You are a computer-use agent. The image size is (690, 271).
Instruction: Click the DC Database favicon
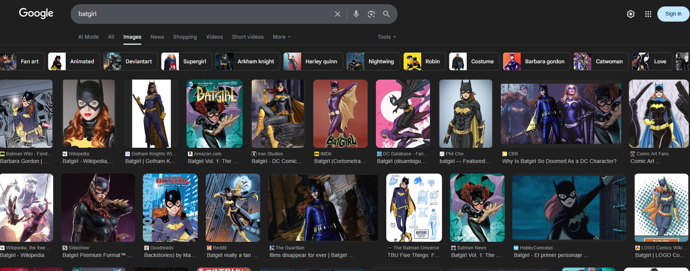click(x=379, y=154)
